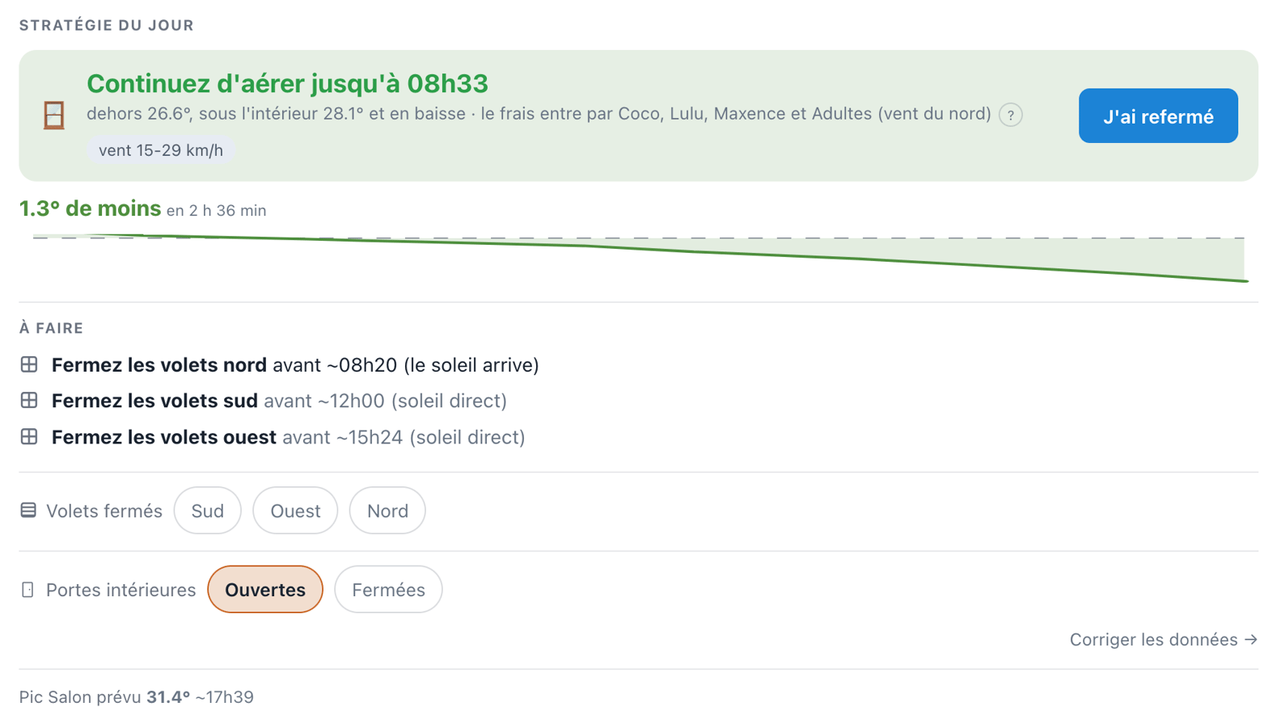Image resolution: width=1268 pixels, height=715 pixels.
Task: Open the question mark help tooltip
Action: click(1010, 115)
